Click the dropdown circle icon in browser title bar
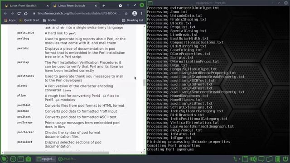The height and width of the screenshot is (163, 290). pos(121,6)
